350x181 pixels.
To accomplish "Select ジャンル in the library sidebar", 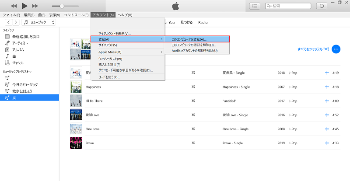I will click(x=29, y=63).
